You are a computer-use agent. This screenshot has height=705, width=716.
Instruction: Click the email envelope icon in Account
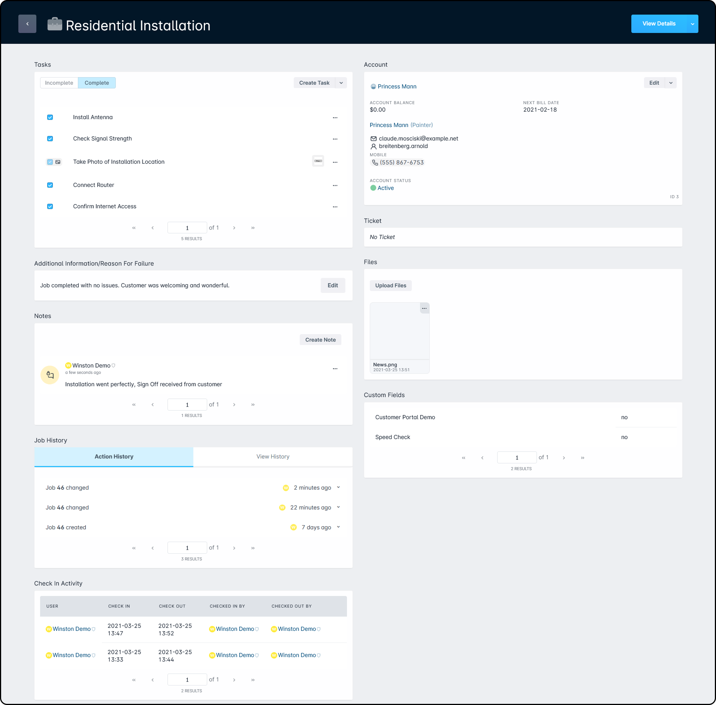tap(374, 139)
